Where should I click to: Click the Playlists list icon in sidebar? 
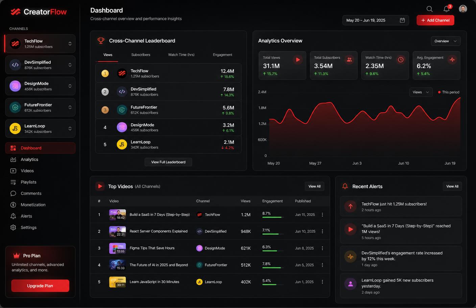click(13, 182)
